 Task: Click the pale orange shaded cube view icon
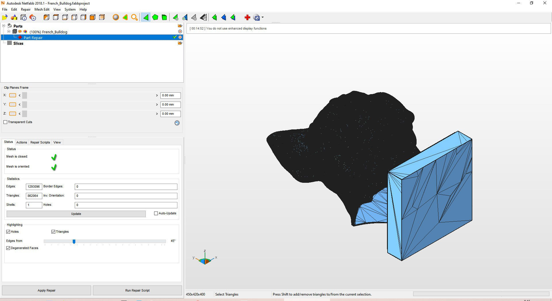click(x=102, y=18)
